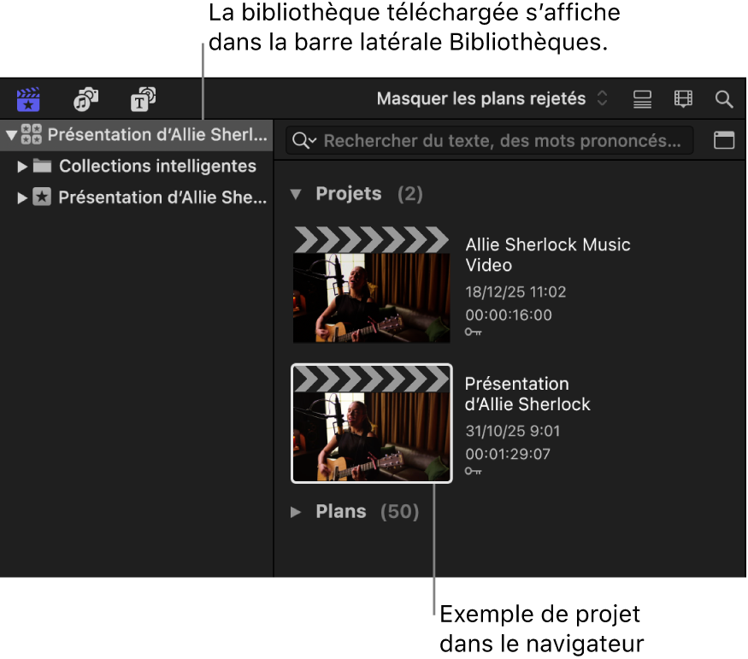Click the date '18/12/25 11:02'

pos(515,291)
